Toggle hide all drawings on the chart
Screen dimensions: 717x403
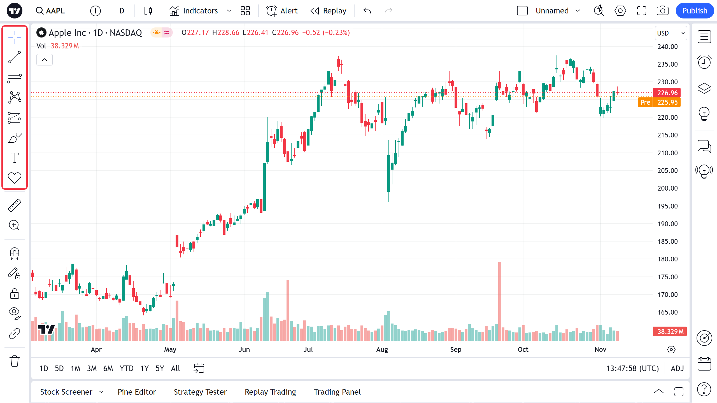(x=14, y=313)
